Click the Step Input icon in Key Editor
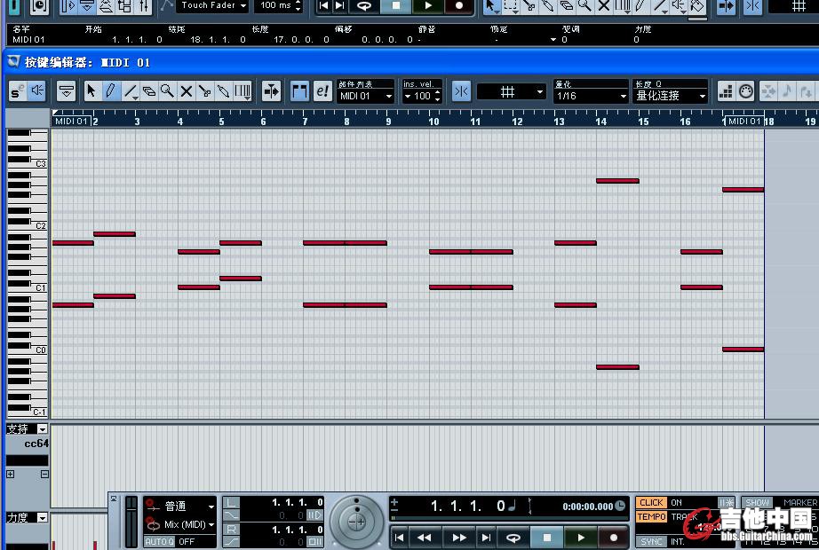Viewport: 819px width, 550px height. click(726, 91)
